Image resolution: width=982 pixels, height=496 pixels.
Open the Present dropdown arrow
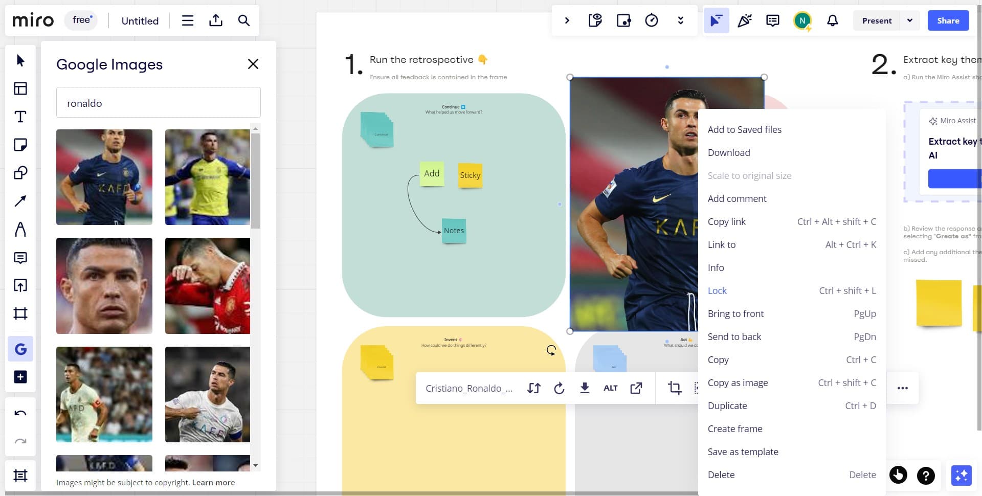(x=910, y=20)
